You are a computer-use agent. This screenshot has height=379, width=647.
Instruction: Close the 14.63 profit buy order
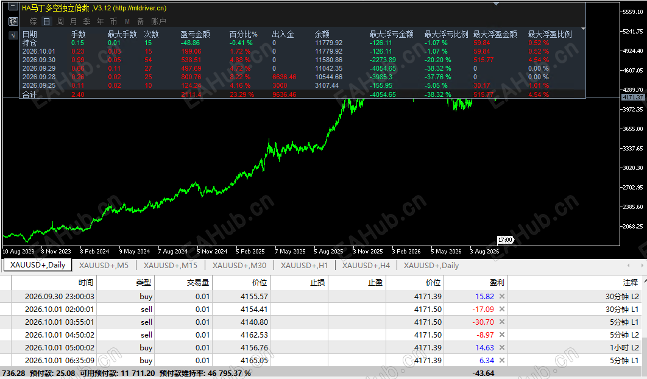[x=502, y=348]
